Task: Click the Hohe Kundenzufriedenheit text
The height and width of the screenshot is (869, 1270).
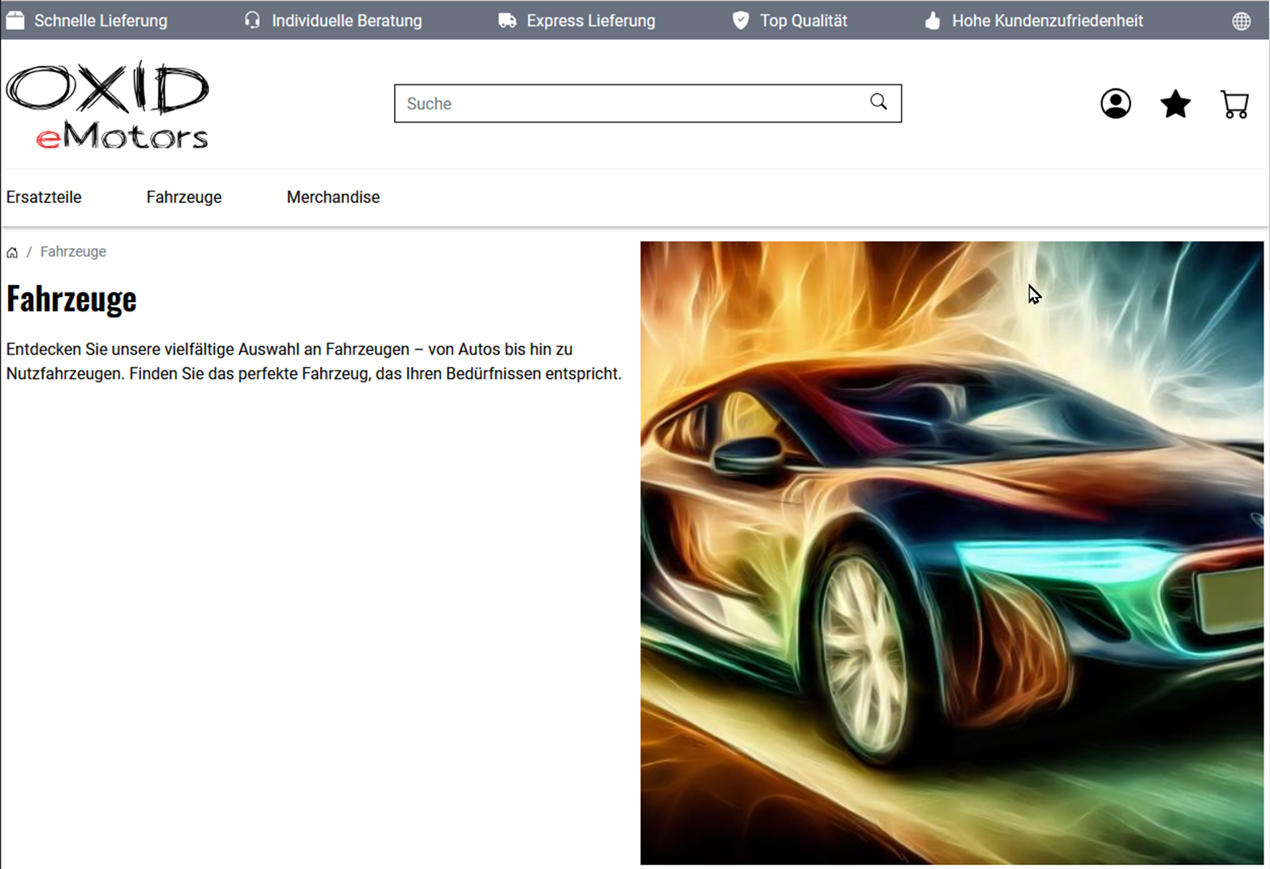Action: [1047, 21]
